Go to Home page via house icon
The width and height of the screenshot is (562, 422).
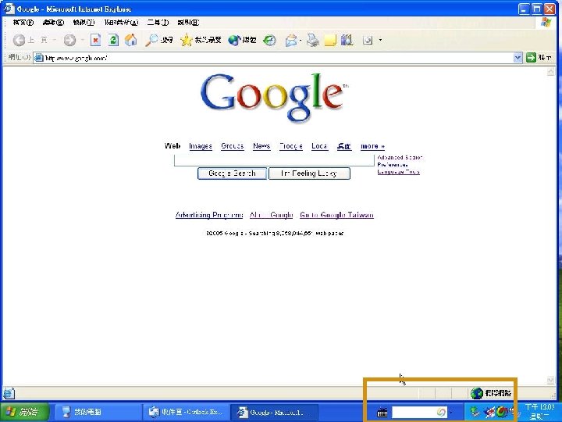pyautogui.click(x=131, y=40)
